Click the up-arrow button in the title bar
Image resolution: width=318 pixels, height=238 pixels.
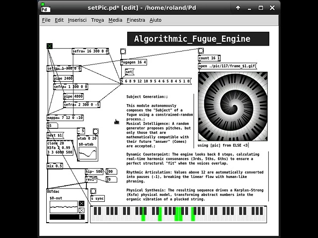(x=238, y=8)
